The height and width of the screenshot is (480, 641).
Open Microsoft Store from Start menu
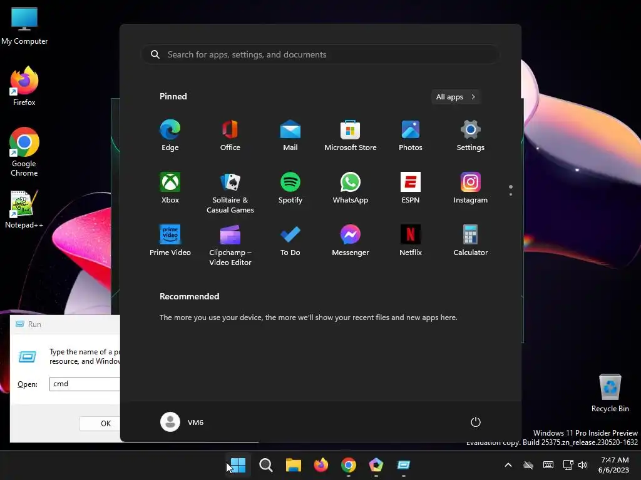click(x=351, y=136)
